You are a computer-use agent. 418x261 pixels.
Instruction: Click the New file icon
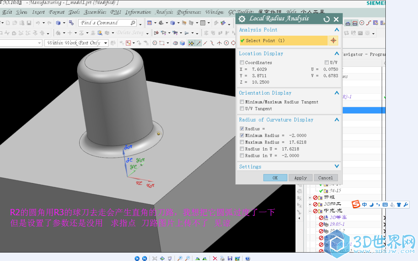[8, 23]
